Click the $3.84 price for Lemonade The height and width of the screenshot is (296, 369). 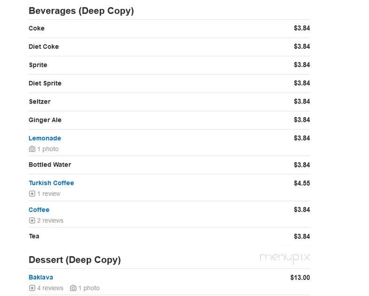coord(302,138)
